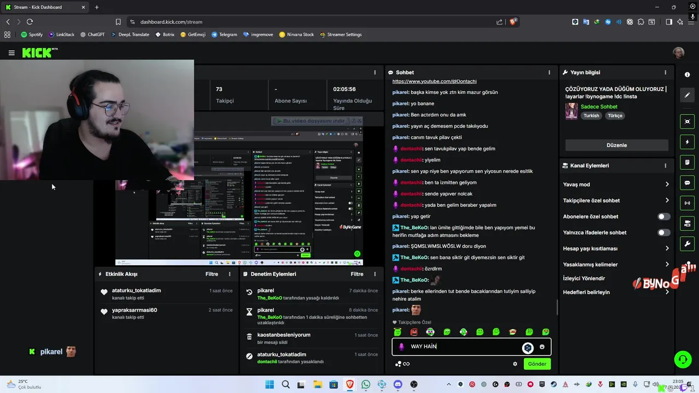The width and height of the screenshot is (699, 393).
Task: Open the green headset support button
Action: (683, 359)
